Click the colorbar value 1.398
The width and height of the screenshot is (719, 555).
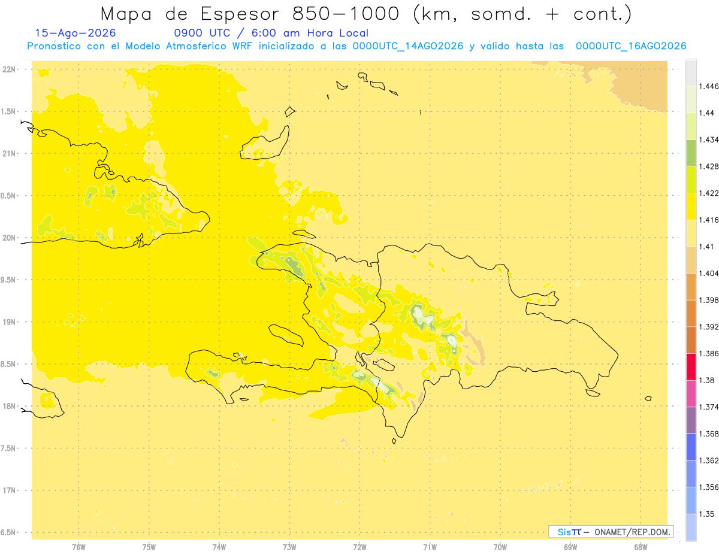[x=709, y=300]
